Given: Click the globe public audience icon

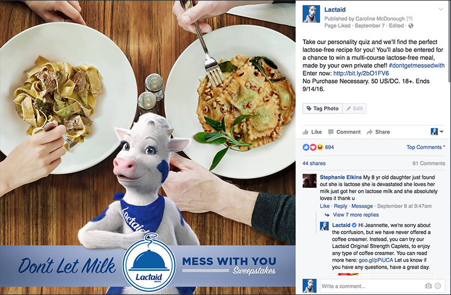Looking at the screenshot, I should [x=411, y=25].
